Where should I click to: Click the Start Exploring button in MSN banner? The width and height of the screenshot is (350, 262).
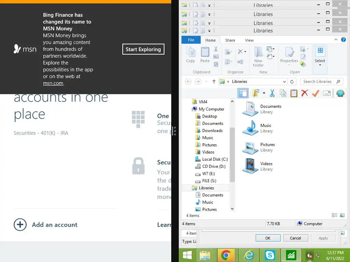[143, 49]
